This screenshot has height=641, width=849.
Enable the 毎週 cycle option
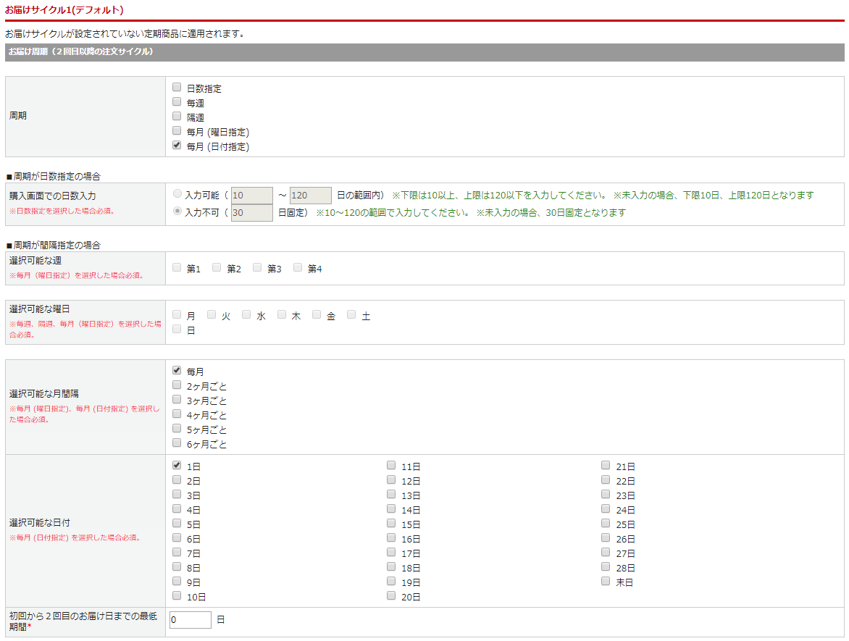click(x=177, y=102)
